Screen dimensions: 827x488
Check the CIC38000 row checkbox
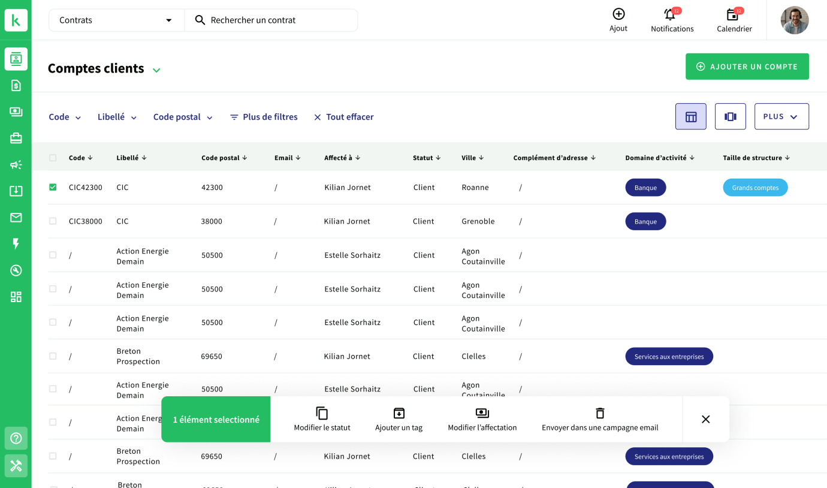pos(53,221)
